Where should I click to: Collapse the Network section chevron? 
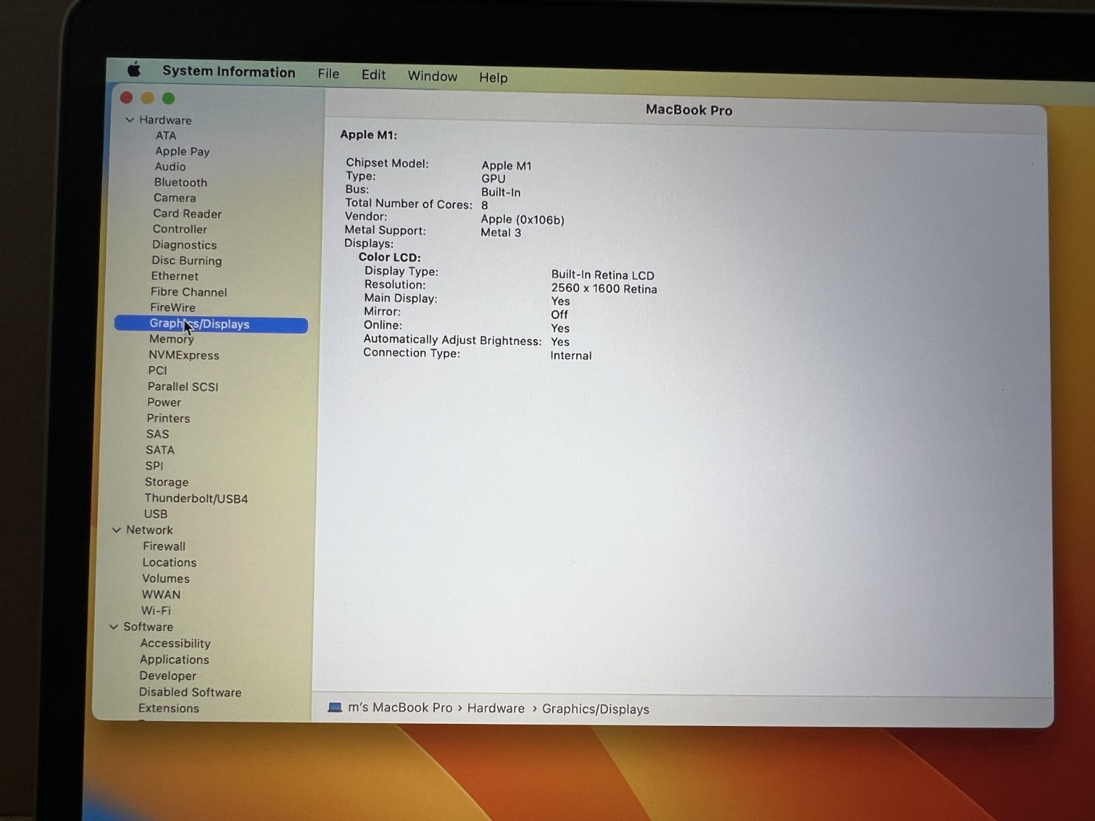[116, 530]
